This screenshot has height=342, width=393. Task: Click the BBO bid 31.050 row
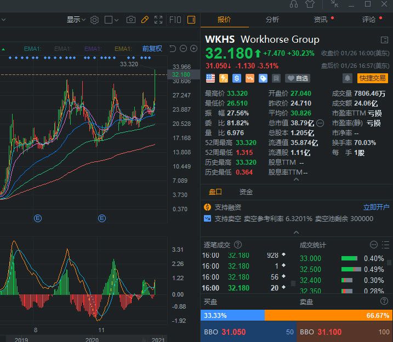(248, 332)
